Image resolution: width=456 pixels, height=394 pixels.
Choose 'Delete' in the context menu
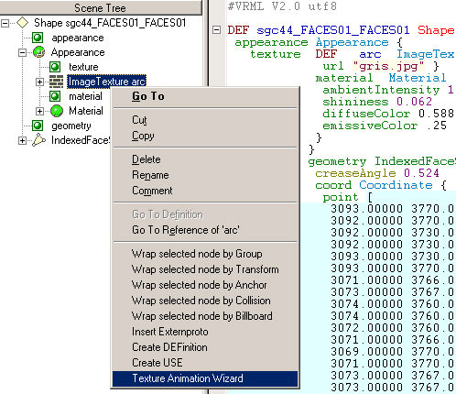(205, 159)
